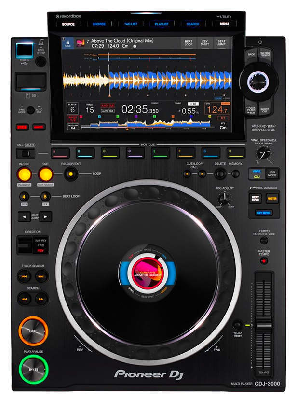
Task: Switch to the BROWSE screen
Action: [99, 23]
